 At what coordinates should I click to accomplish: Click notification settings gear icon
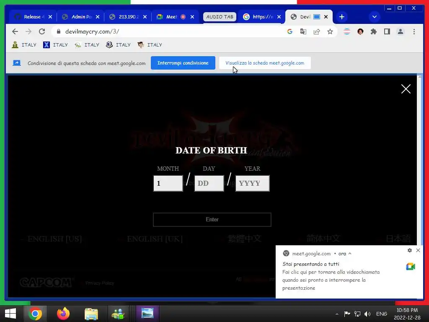(410, 250)
